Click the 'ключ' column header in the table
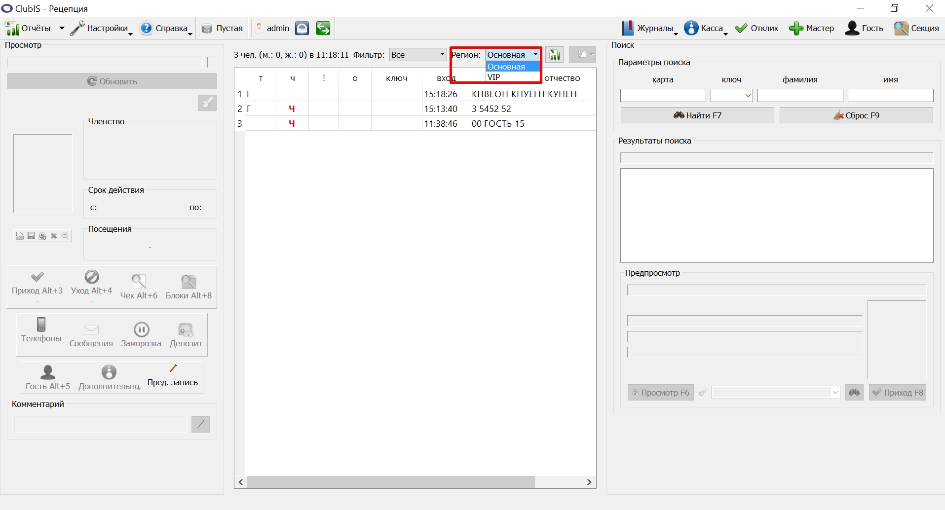The image size is (945, 510). click(397, 78)
